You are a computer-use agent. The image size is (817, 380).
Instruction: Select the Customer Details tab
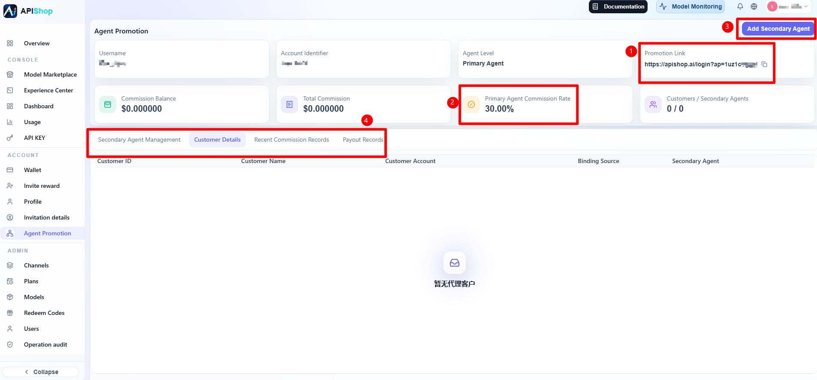[x=217, y=140]
